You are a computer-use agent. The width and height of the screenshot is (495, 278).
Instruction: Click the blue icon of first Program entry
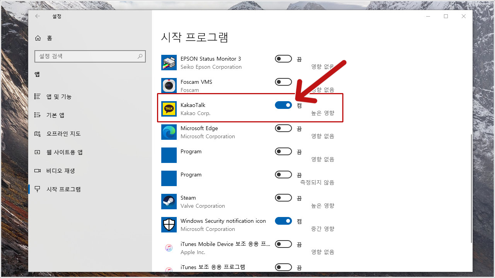tap(169, 155)
